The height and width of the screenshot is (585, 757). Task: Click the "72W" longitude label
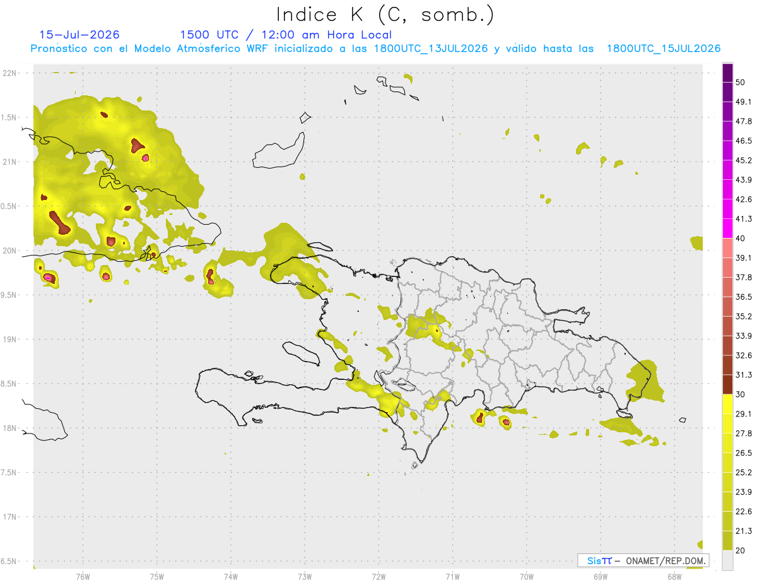coord(378,576)
